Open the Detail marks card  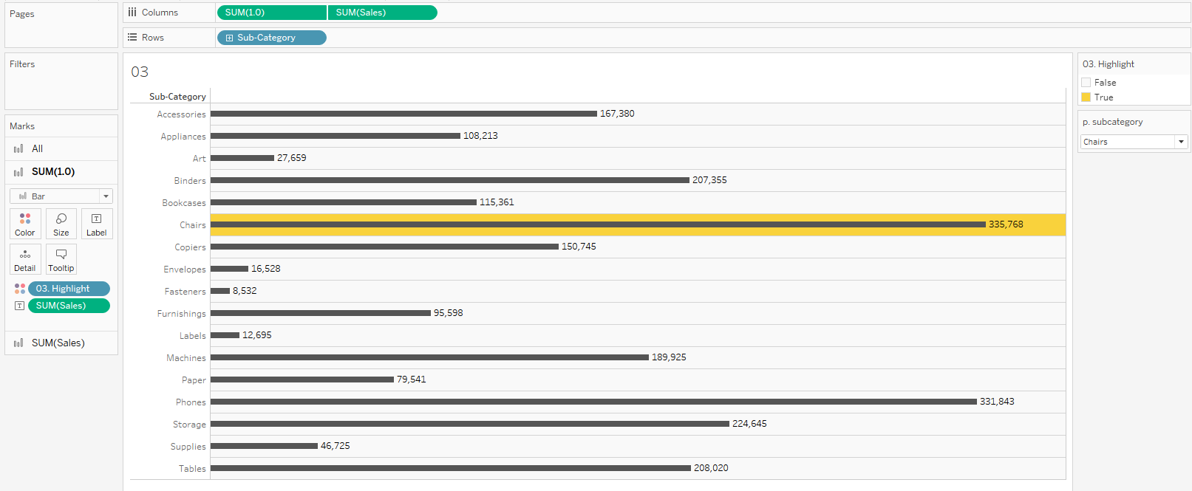(25, 259)
